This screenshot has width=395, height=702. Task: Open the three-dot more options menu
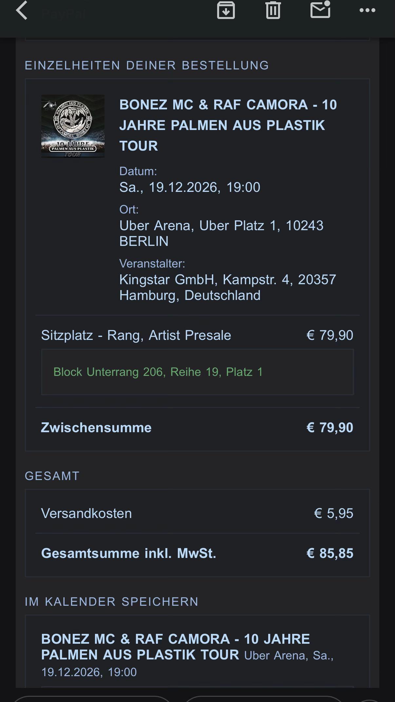(367, 10)
